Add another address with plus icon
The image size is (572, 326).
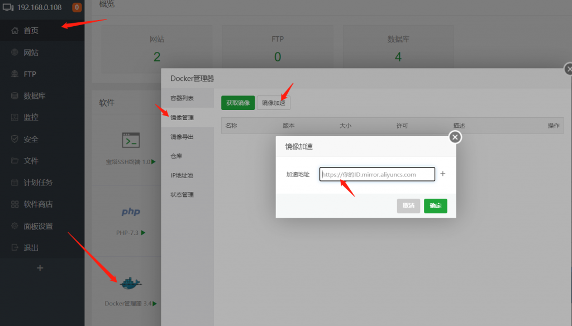tap(442, 174)
